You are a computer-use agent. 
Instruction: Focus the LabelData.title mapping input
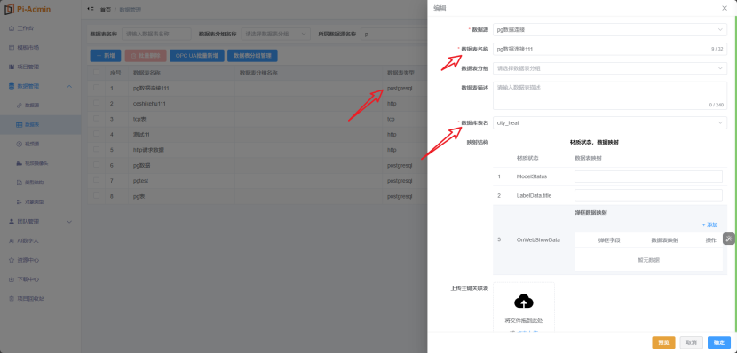pos(648,196)
